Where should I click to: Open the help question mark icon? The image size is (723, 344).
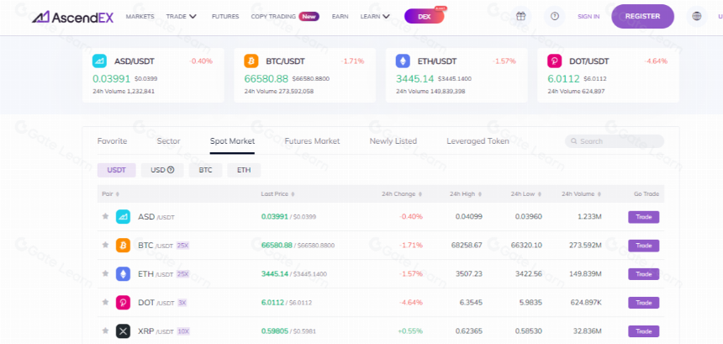tap(555, 16)
